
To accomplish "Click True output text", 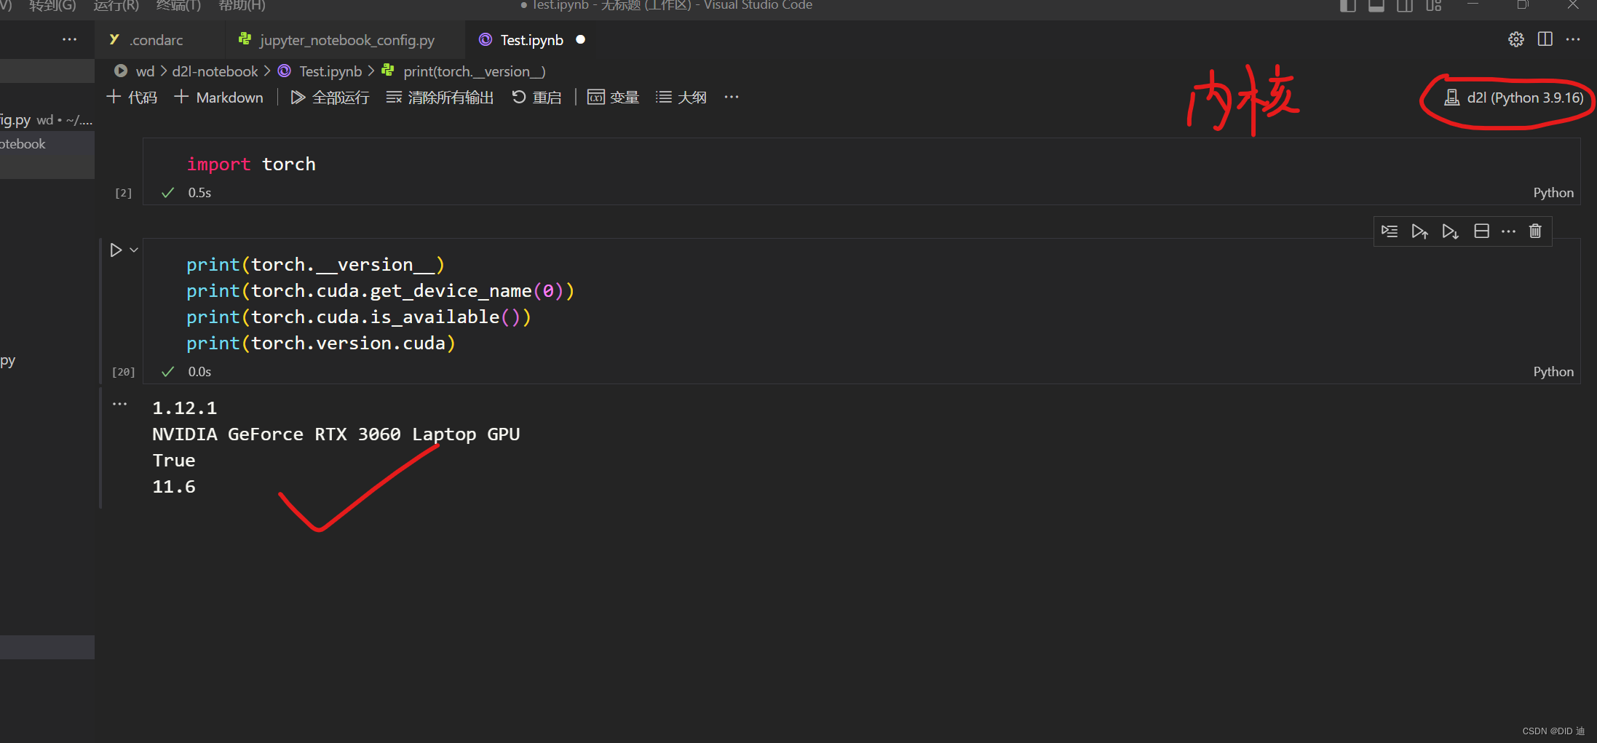I will click(173, 461).
